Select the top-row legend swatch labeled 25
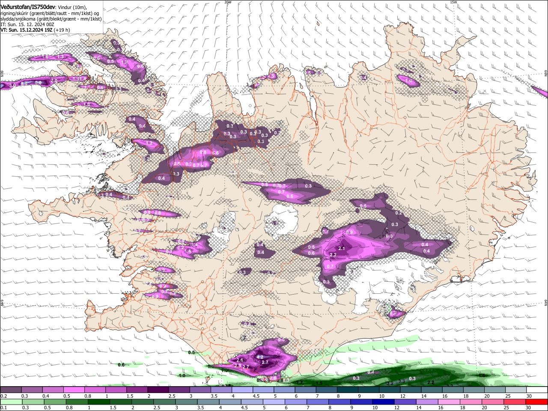Screen dimensions: 548x411 point(516,390)
